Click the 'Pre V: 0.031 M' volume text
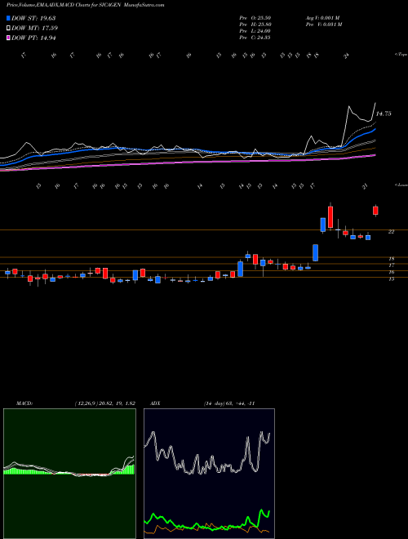 (323, 24)
